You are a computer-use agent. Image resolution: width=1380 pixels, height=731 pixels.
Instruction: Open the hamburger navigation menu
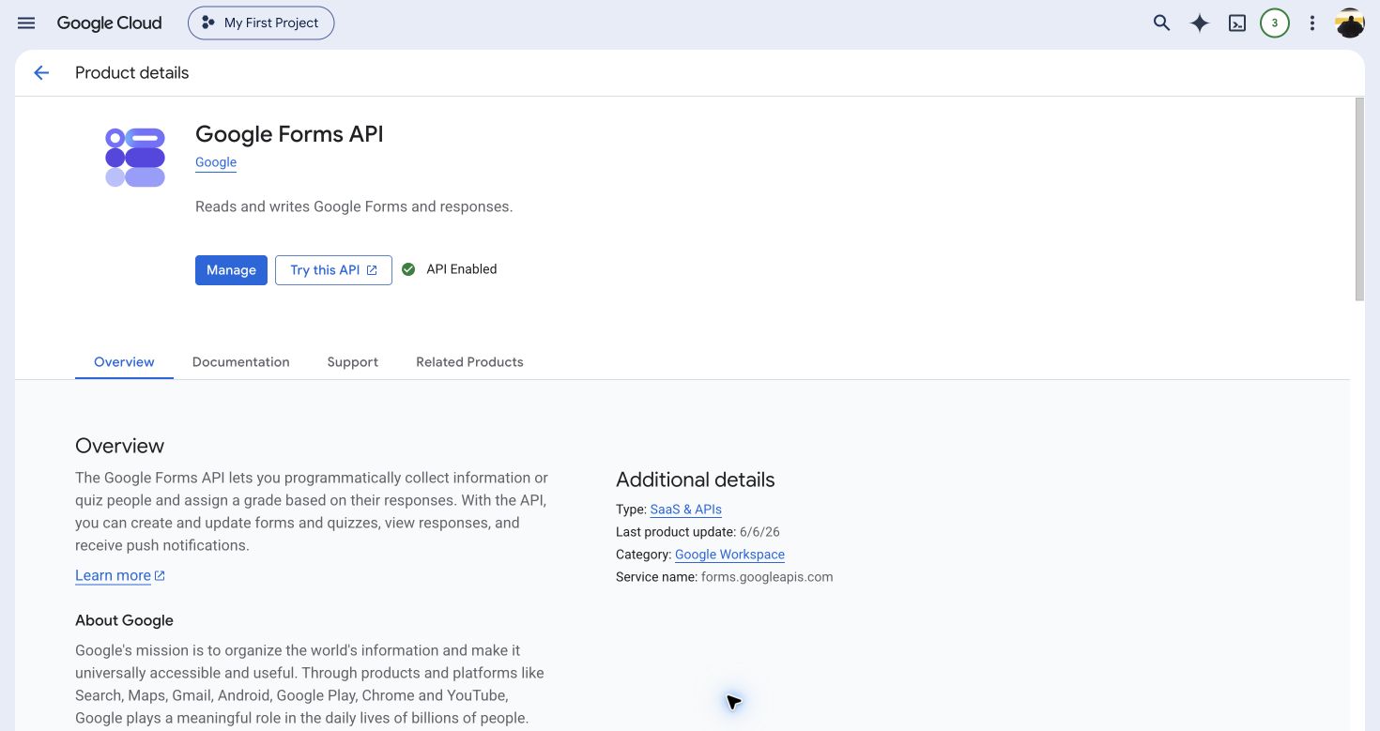[26, 23]
